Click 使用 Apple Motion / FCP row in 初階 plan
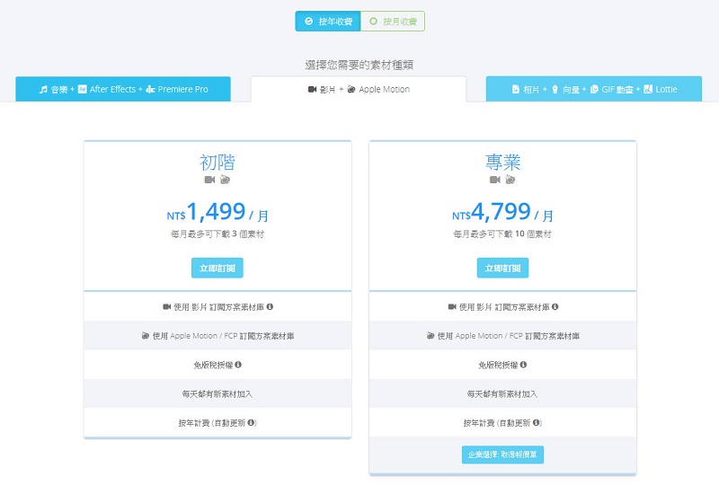The image size is (719, 485). [x=217, y=336]
